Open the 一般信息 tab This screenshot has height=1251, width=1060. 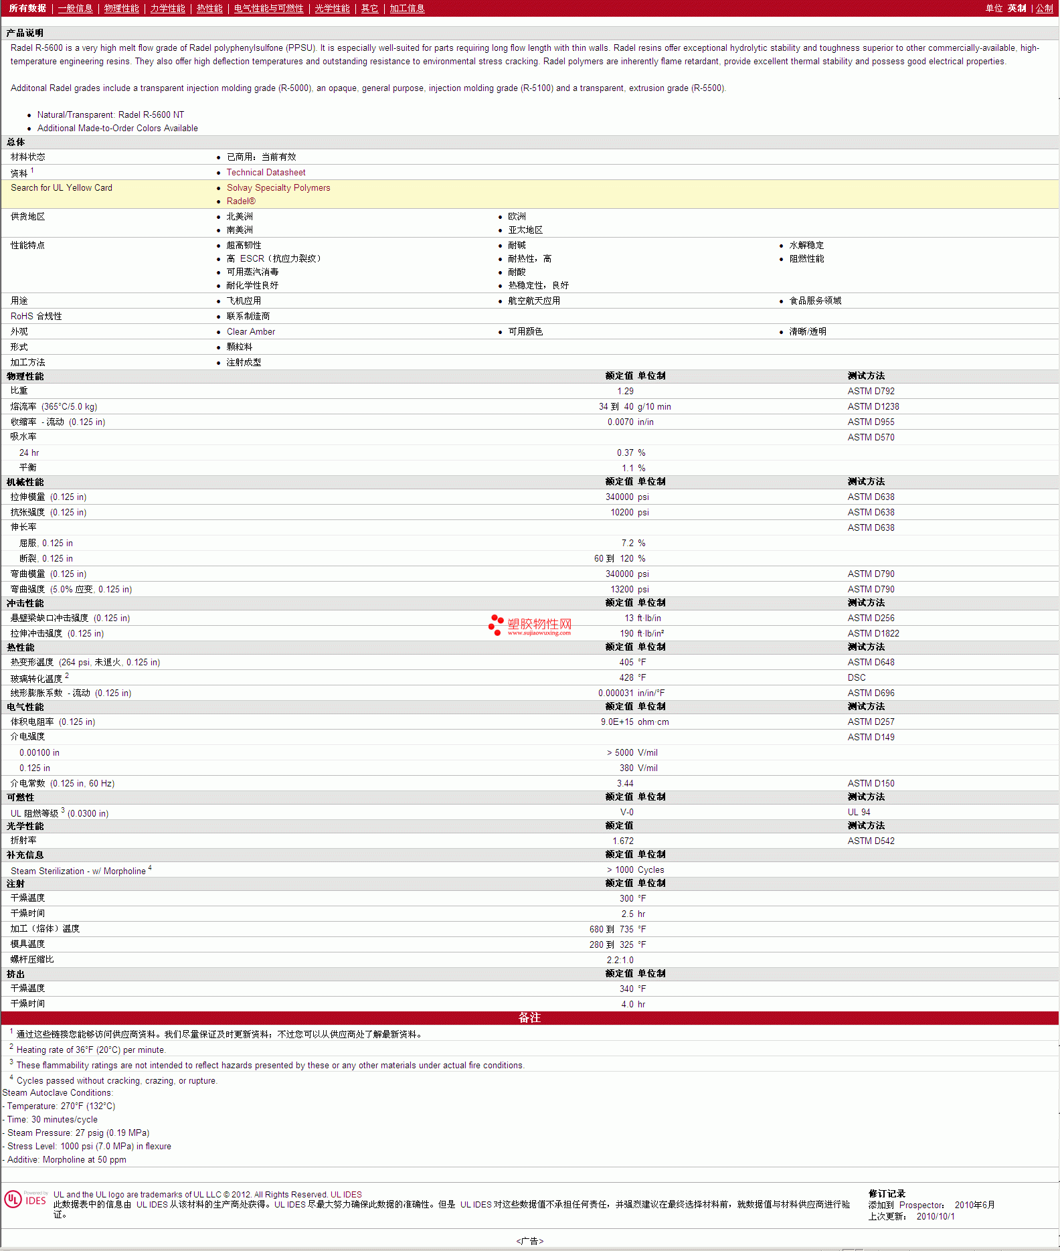pos(76,8)
